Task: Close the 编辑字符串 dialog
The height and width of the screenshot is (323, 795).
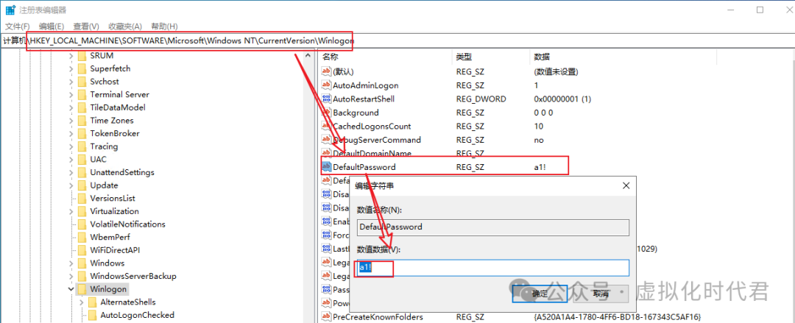Action: point(626,186)
